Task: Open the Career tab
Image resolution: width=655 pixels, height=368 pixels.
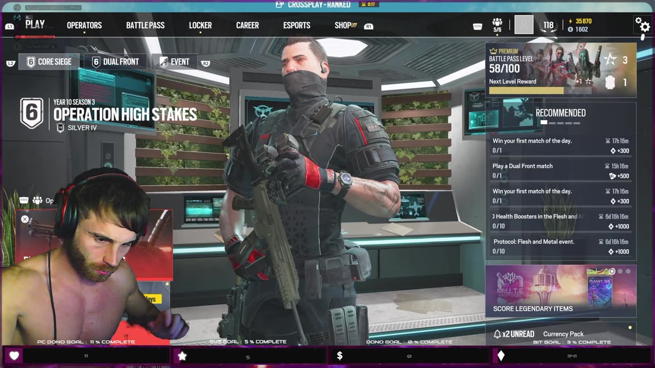Action: click(x=247, y=25)
